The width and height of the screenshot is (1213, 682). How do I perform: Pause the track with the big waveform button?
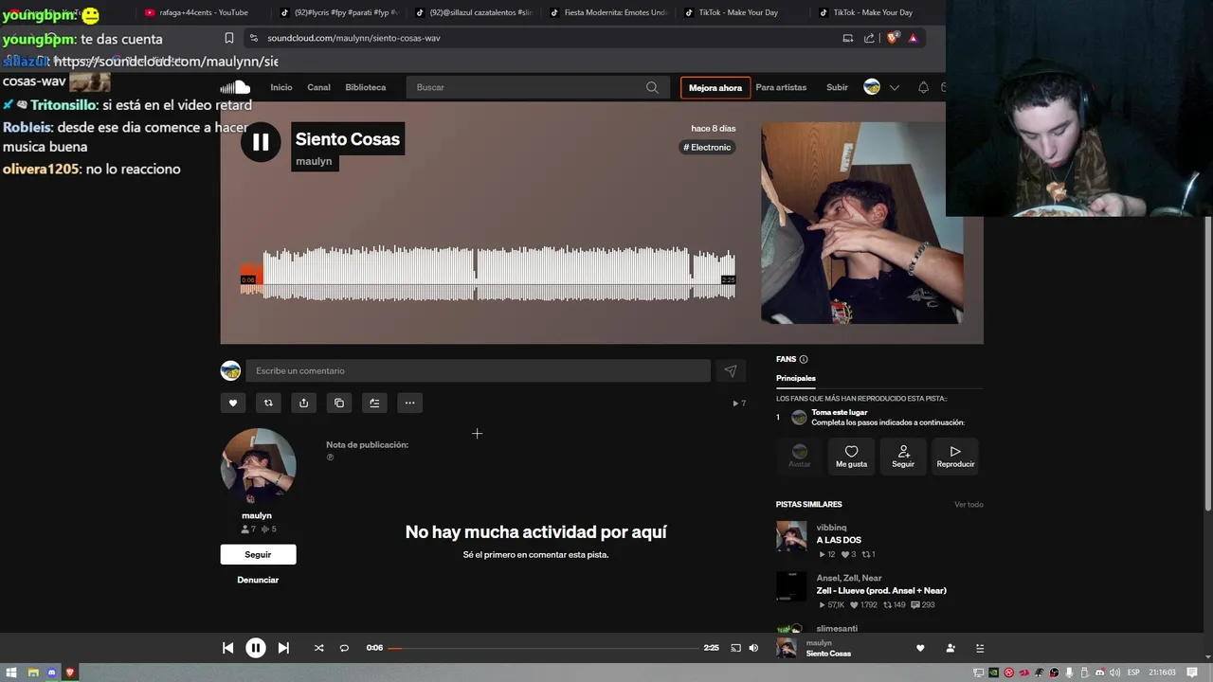pyautogui.click(x=261, y=142)
